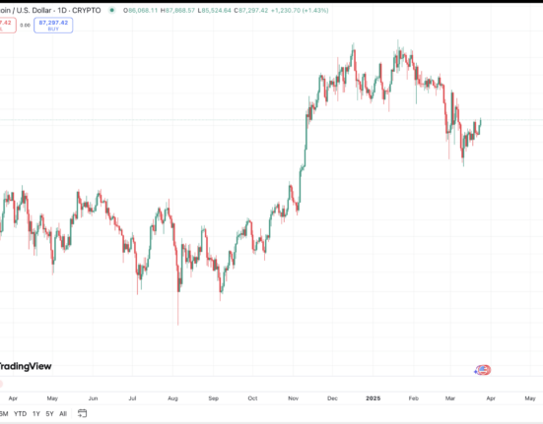Click the 0.00 spread value
The image size is (543, 424).
click(25, 26)
